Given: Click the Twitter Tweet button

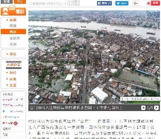Looking at the screenshot, I should pos(122,3).
